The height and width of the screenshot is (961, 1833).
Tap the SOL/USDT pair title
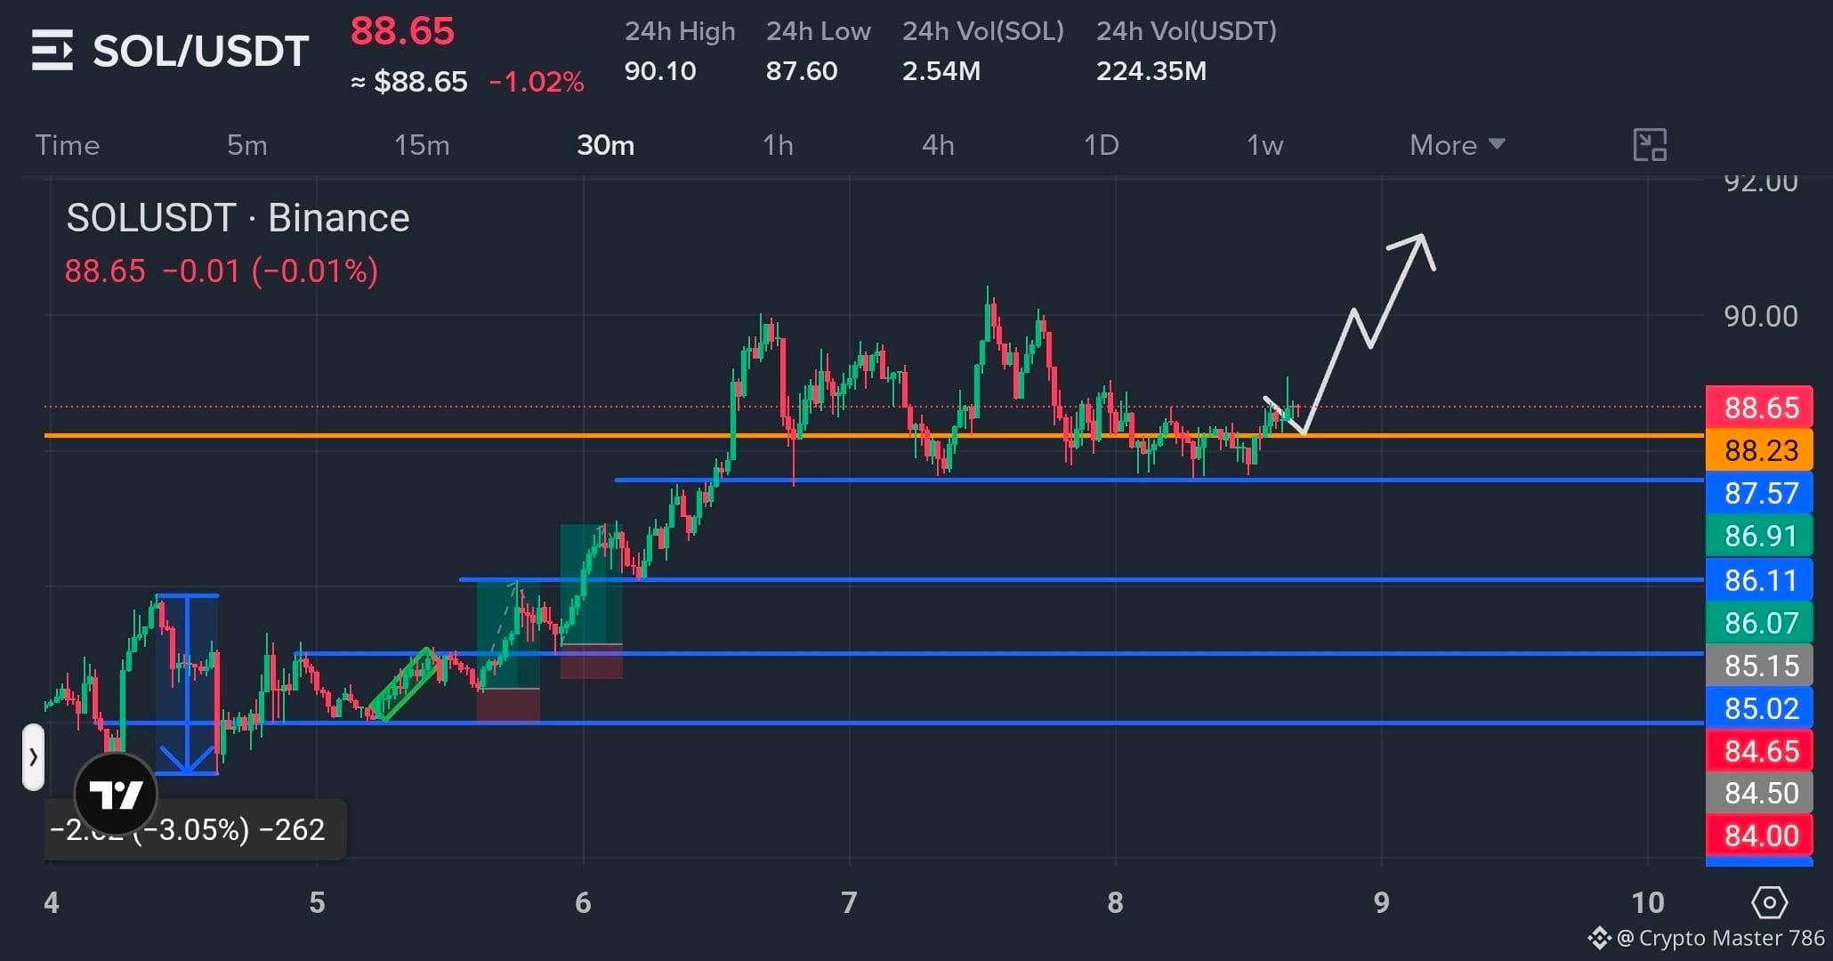[201, 51]
